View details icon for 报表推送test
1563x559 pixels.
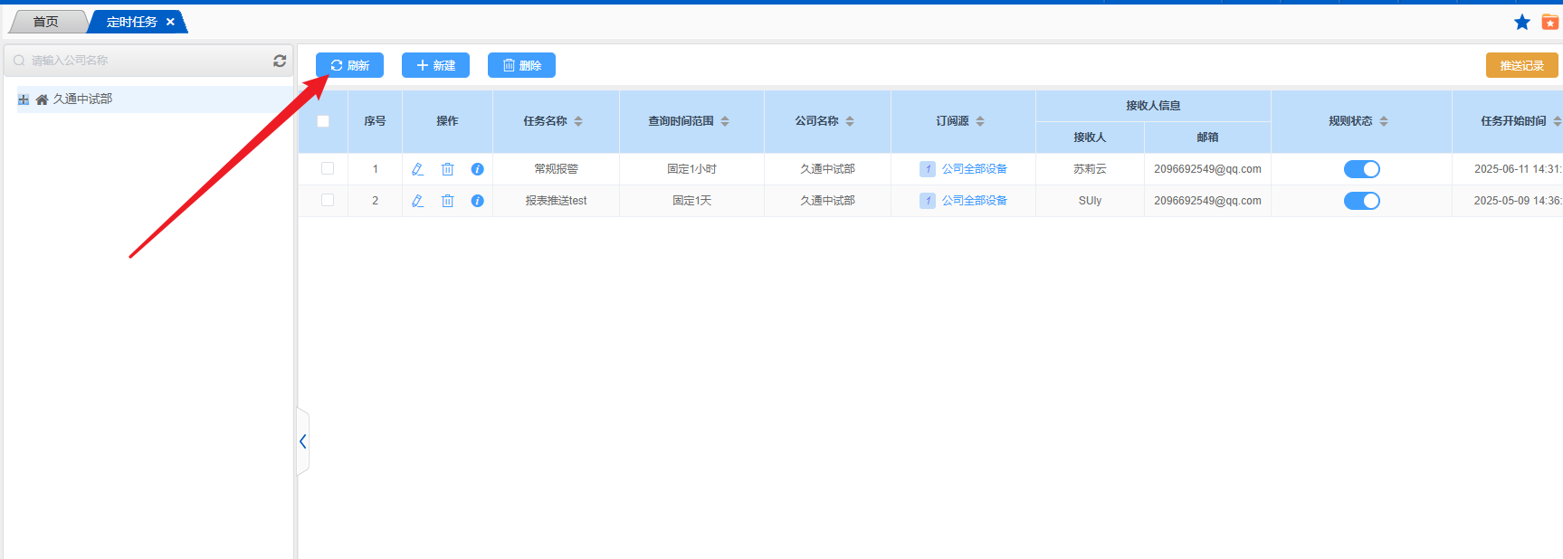(x=477, y=201)
